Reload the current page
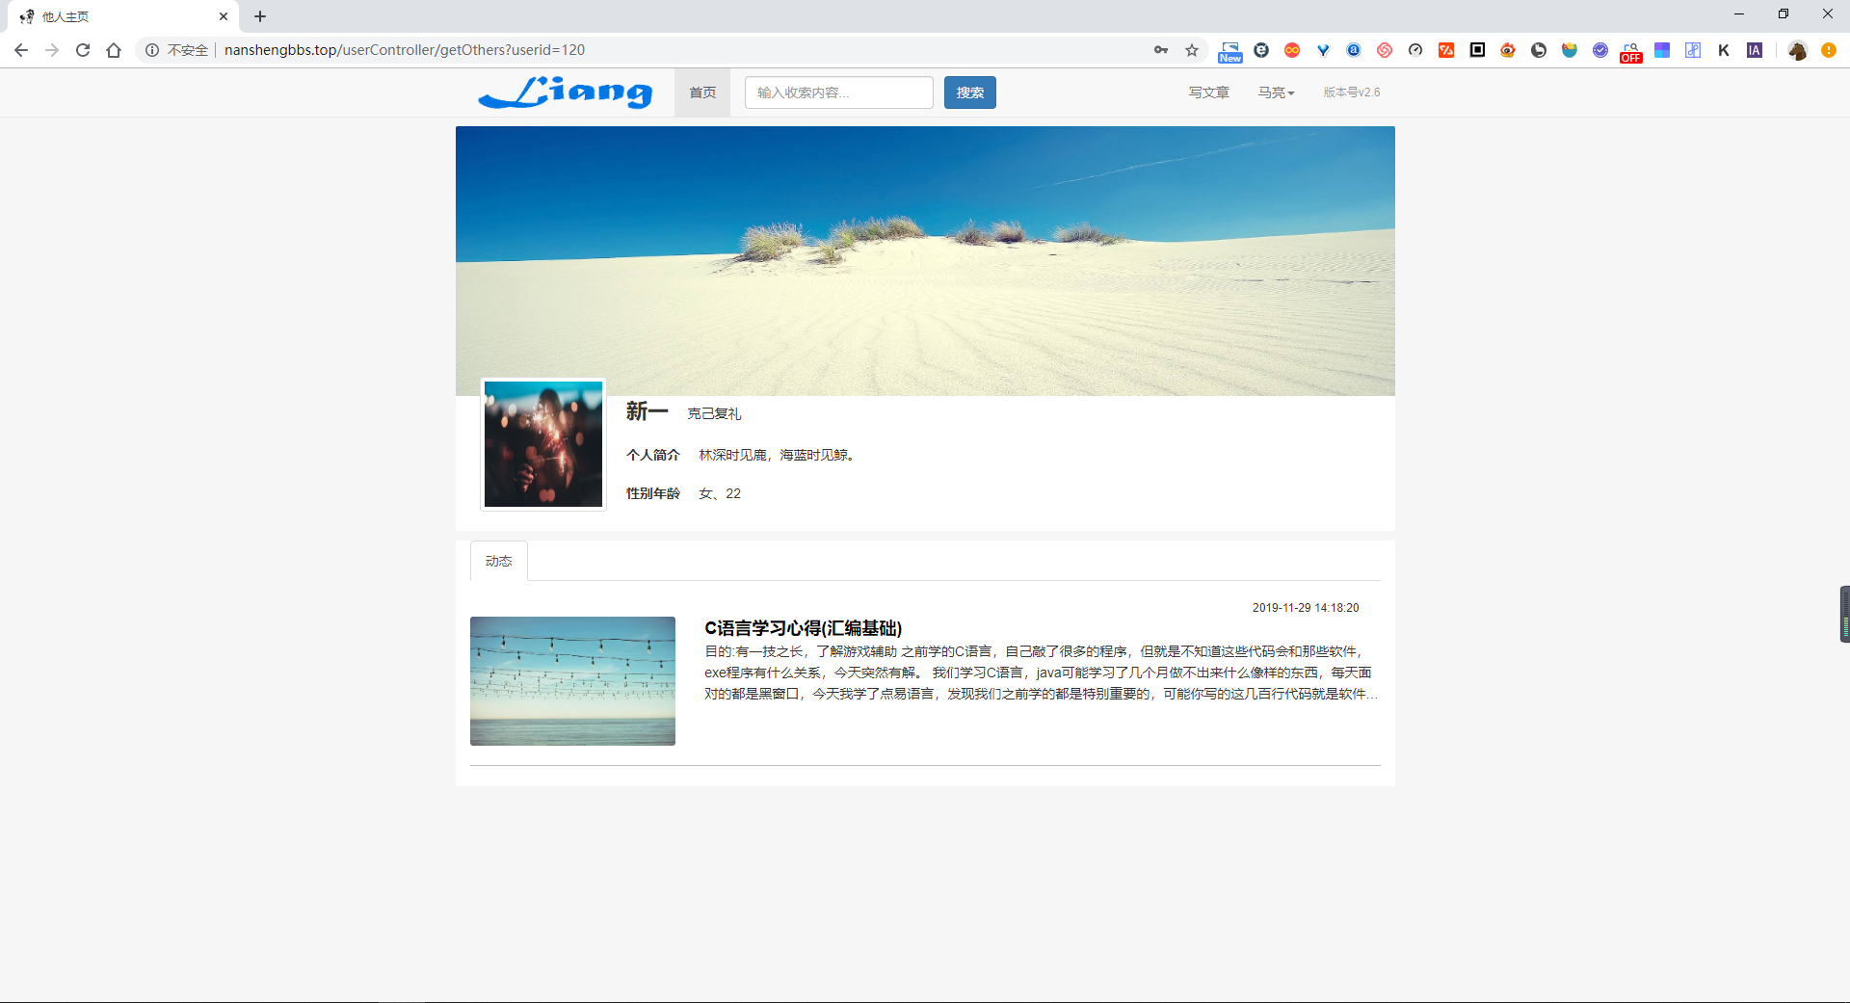Image resolution: width=1850 pixels, height=1003 pixels. (x=83, y=50)
